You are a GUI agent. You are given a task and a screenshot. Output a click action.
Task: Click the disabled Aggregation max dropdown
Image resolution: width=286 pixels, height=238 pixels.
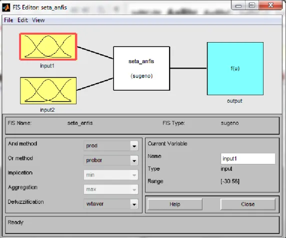[110, 189]
